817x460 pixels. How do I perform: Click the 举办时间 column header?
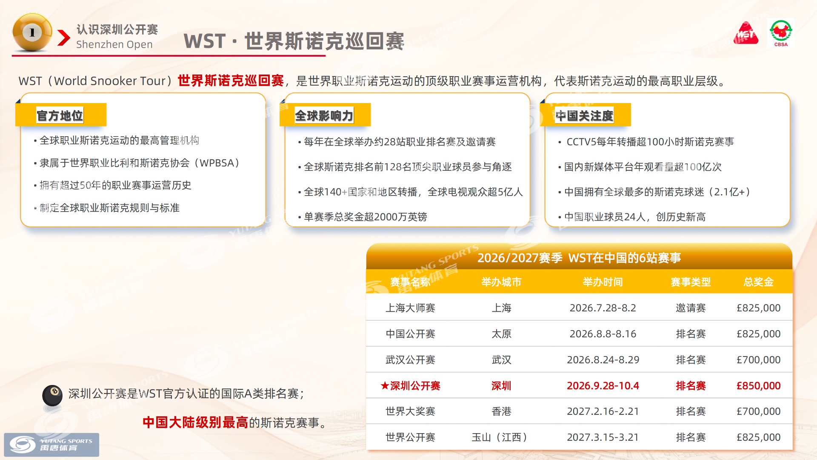603,282
